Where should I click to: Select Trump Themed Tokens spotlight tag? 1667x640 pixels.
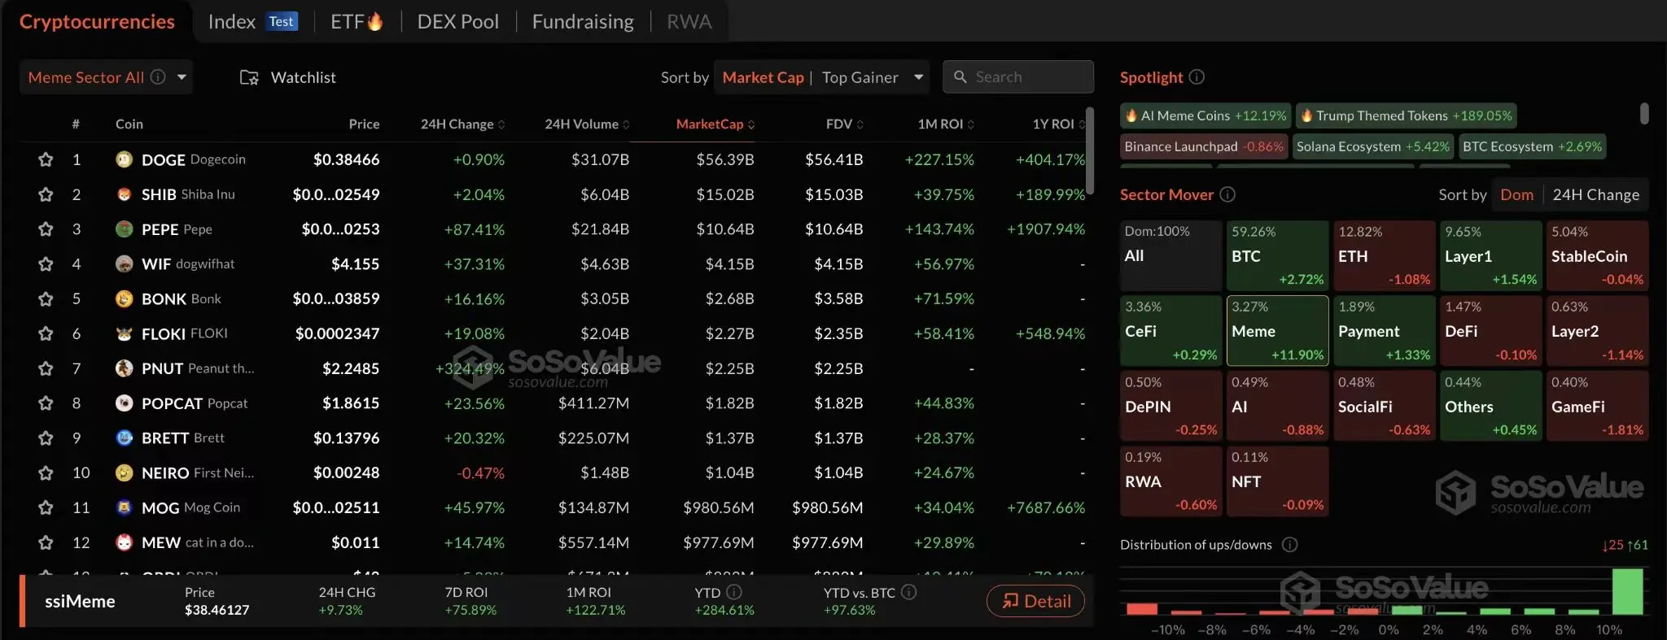[x=1406, y=115]
